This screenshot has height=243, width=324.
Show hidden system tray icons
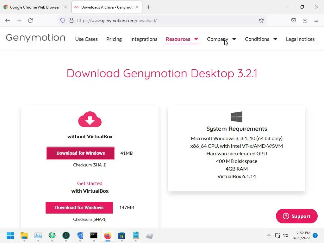(269, 235)
